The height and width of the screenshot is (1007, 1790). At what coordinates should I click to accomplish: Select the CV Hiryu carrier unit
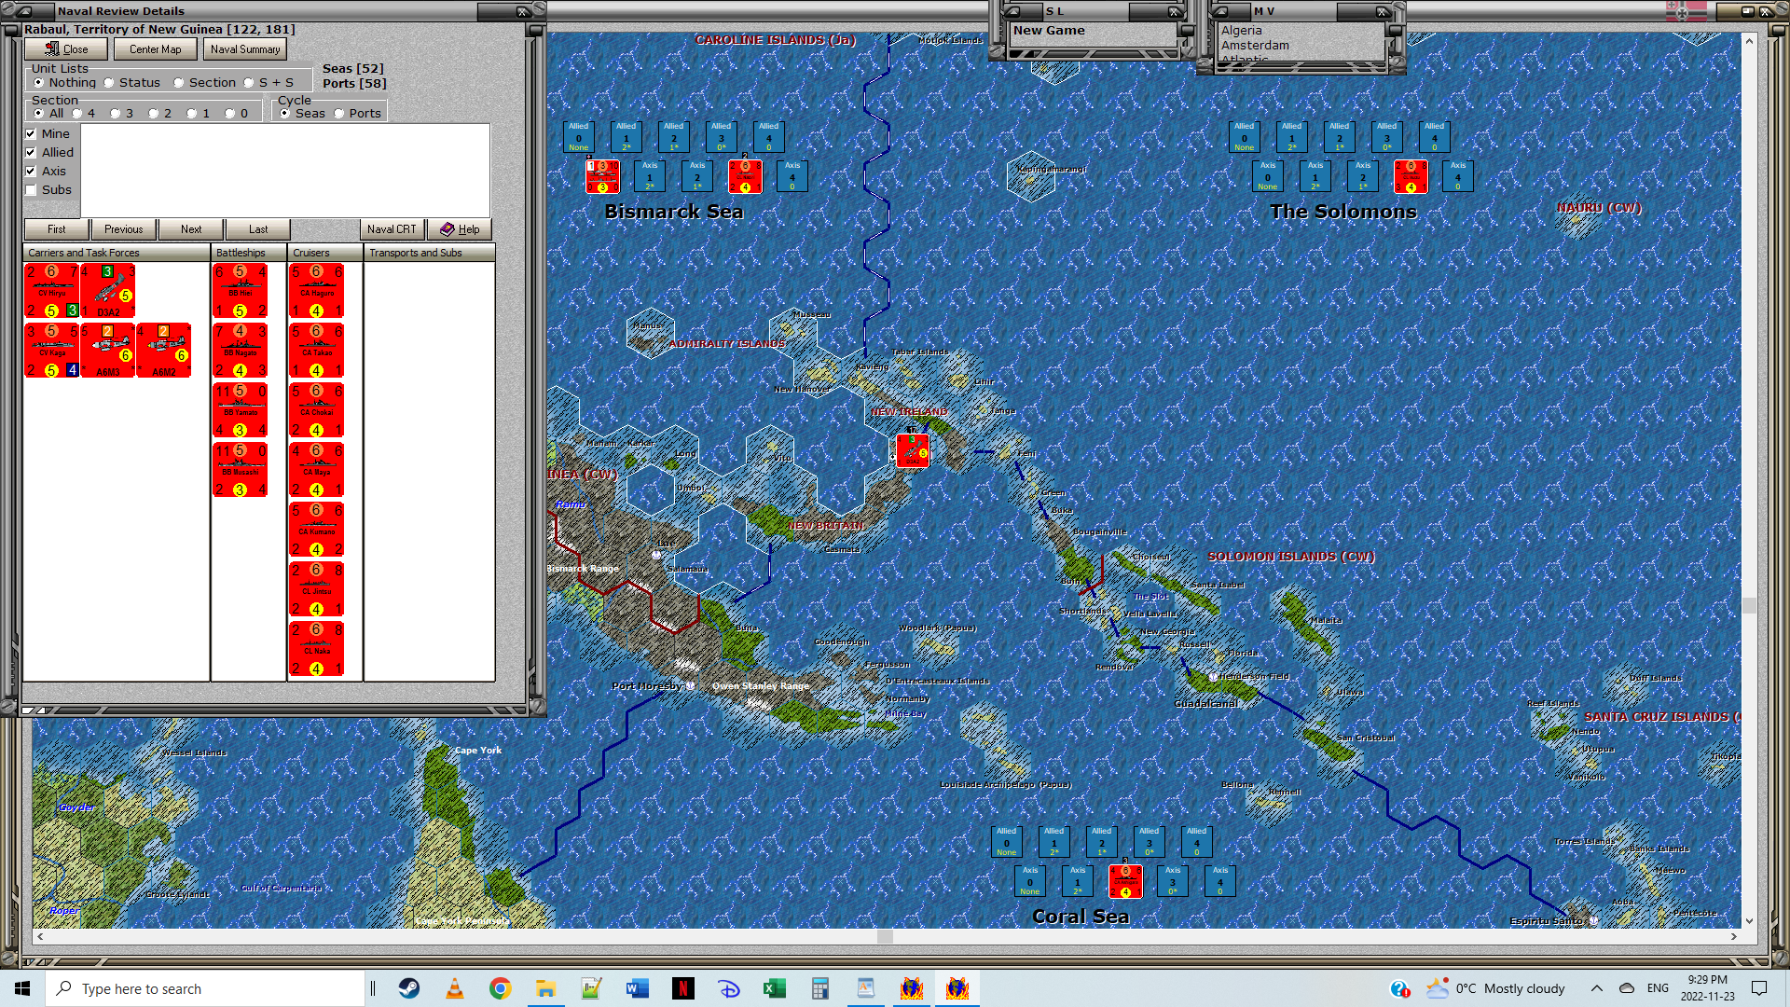52,291
